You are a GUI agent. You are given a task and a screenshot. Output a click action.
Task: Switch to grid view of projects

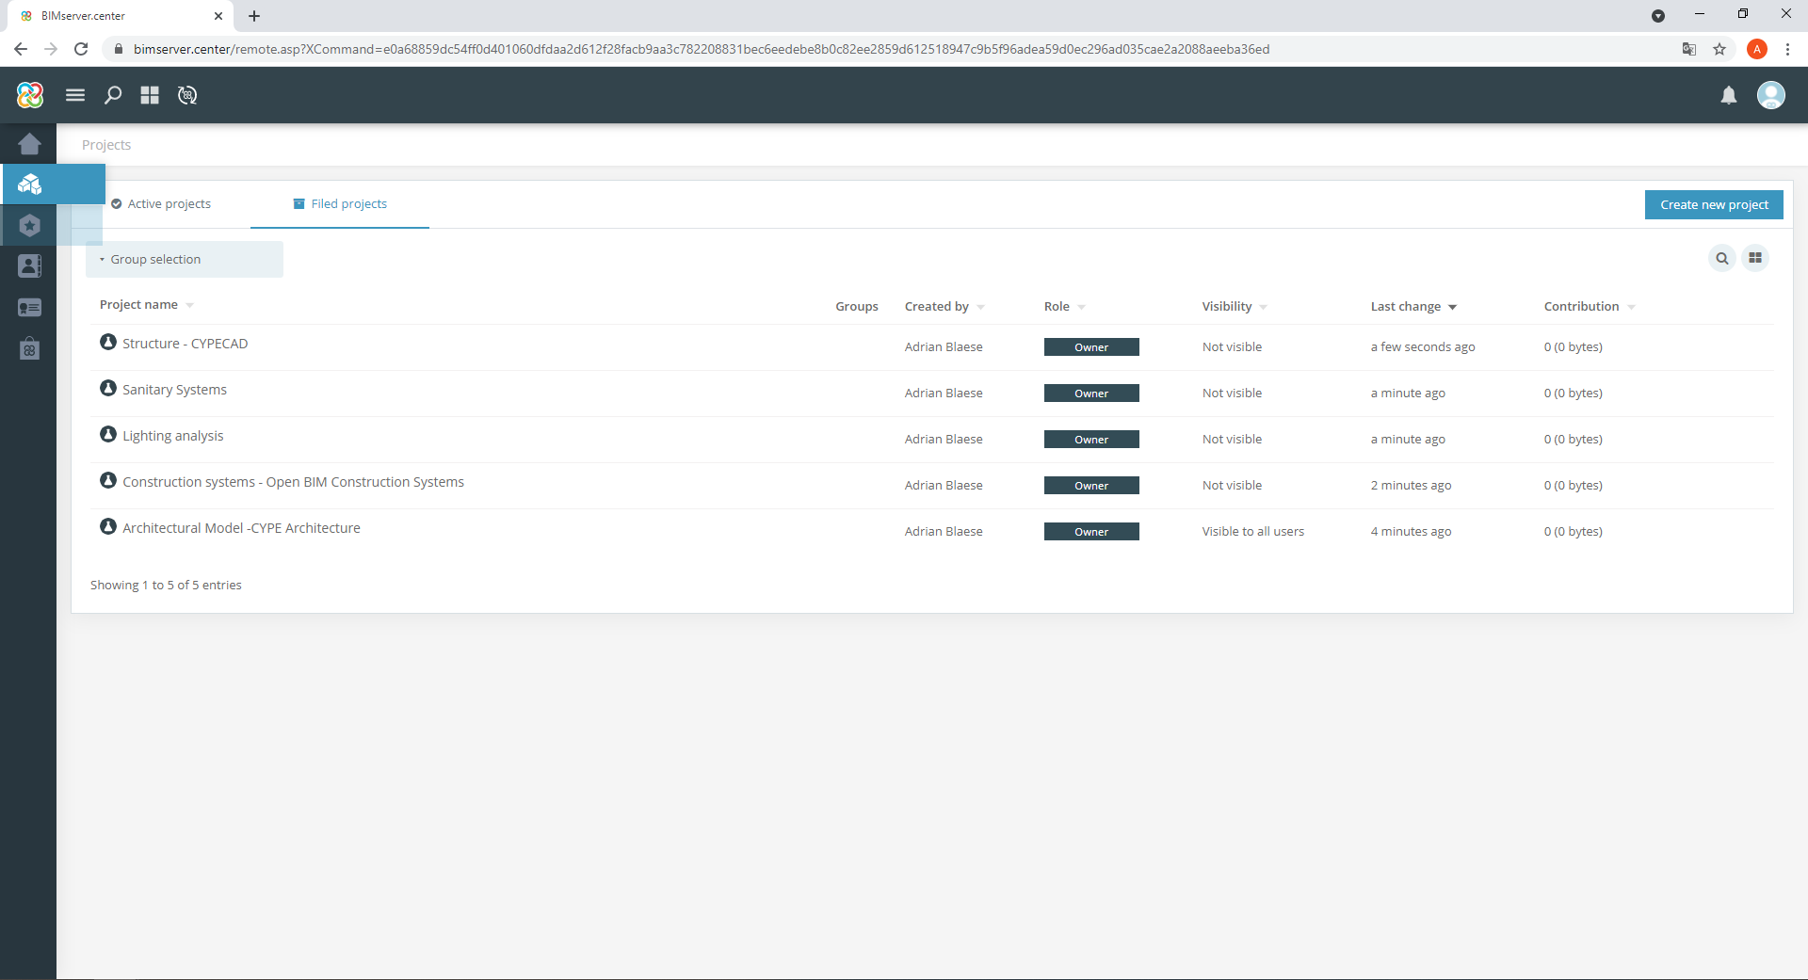(x=1755, y=258)
